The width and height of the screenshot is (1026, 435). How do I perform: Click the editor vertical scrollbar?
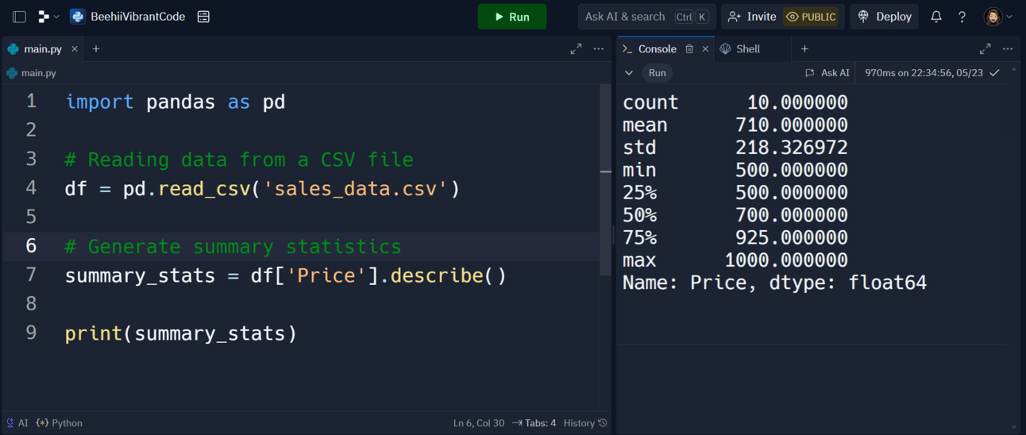coord(606,179)
